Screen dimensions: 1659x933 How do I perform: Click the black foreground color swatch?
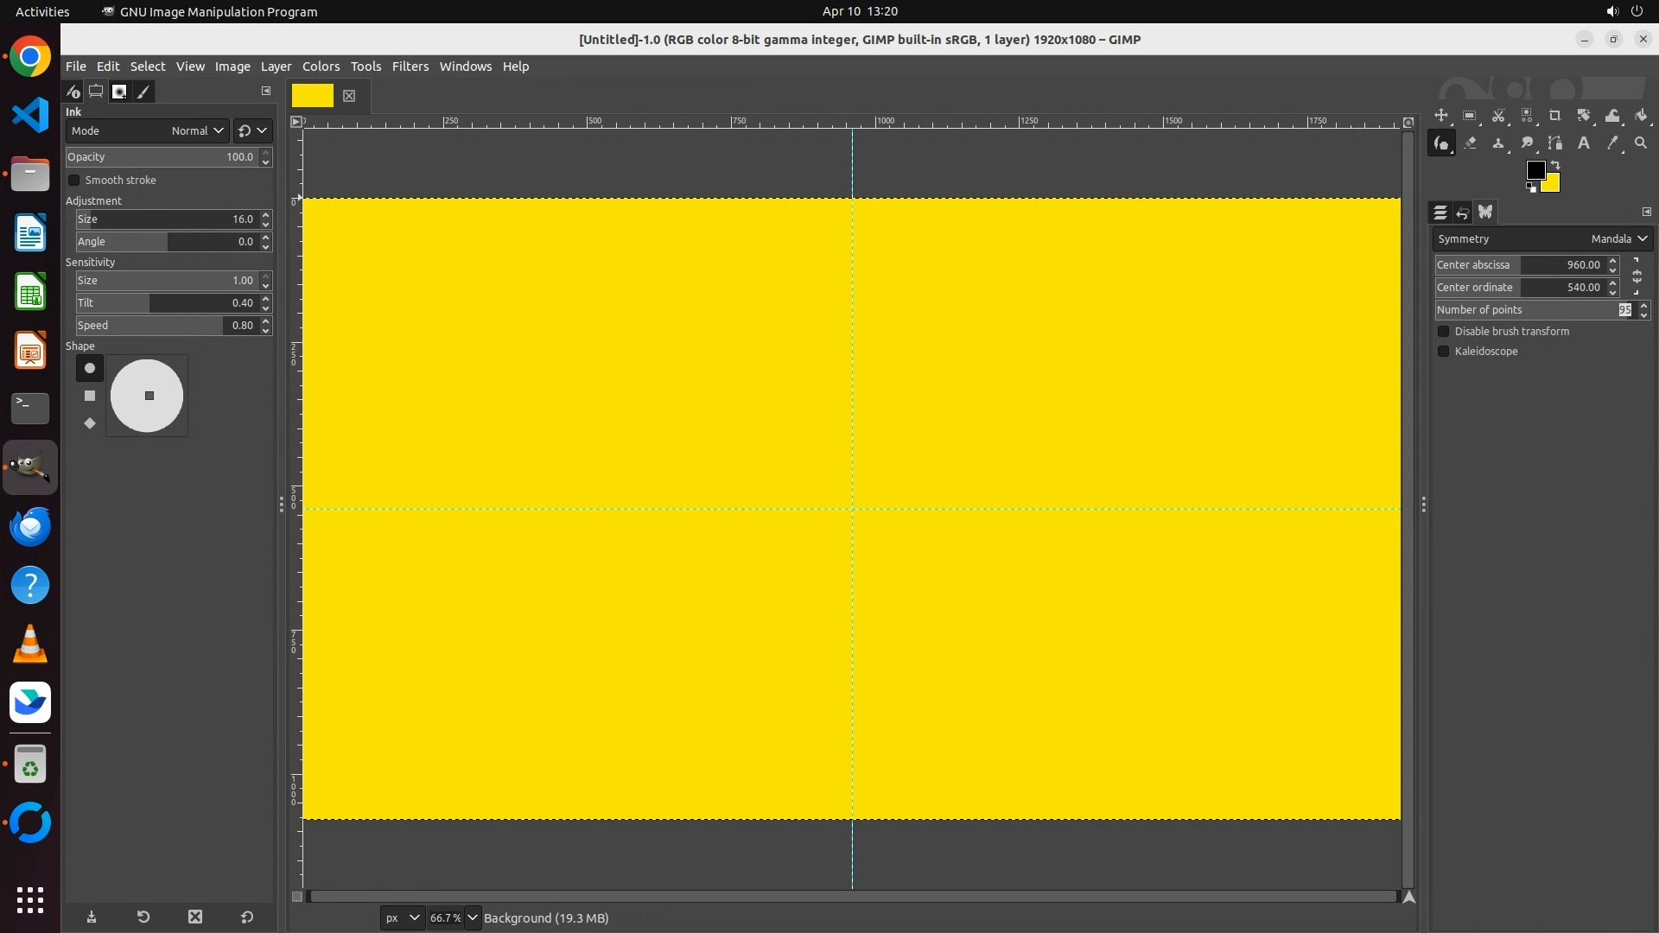1535,170
